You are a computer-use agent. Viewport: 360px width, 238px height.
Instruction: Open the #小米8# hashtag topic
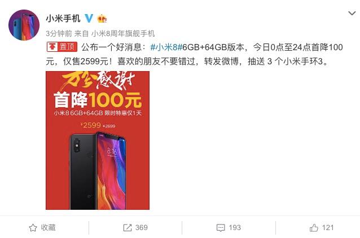click(166, 47)
